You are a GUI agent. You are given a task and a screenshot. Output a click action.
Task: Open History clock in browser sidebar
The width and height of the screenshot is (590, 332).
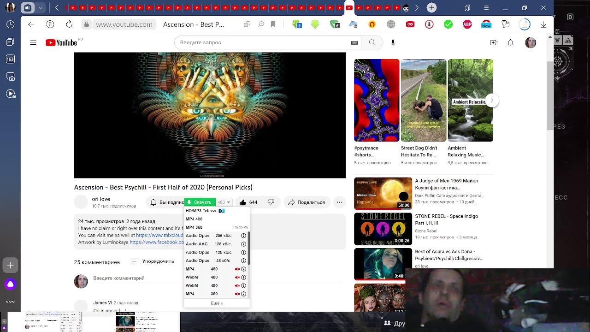pos(10,24)
